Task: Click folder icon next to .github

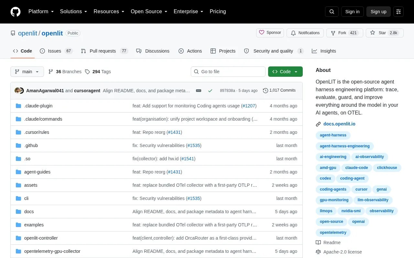Action: click(18, 145)
